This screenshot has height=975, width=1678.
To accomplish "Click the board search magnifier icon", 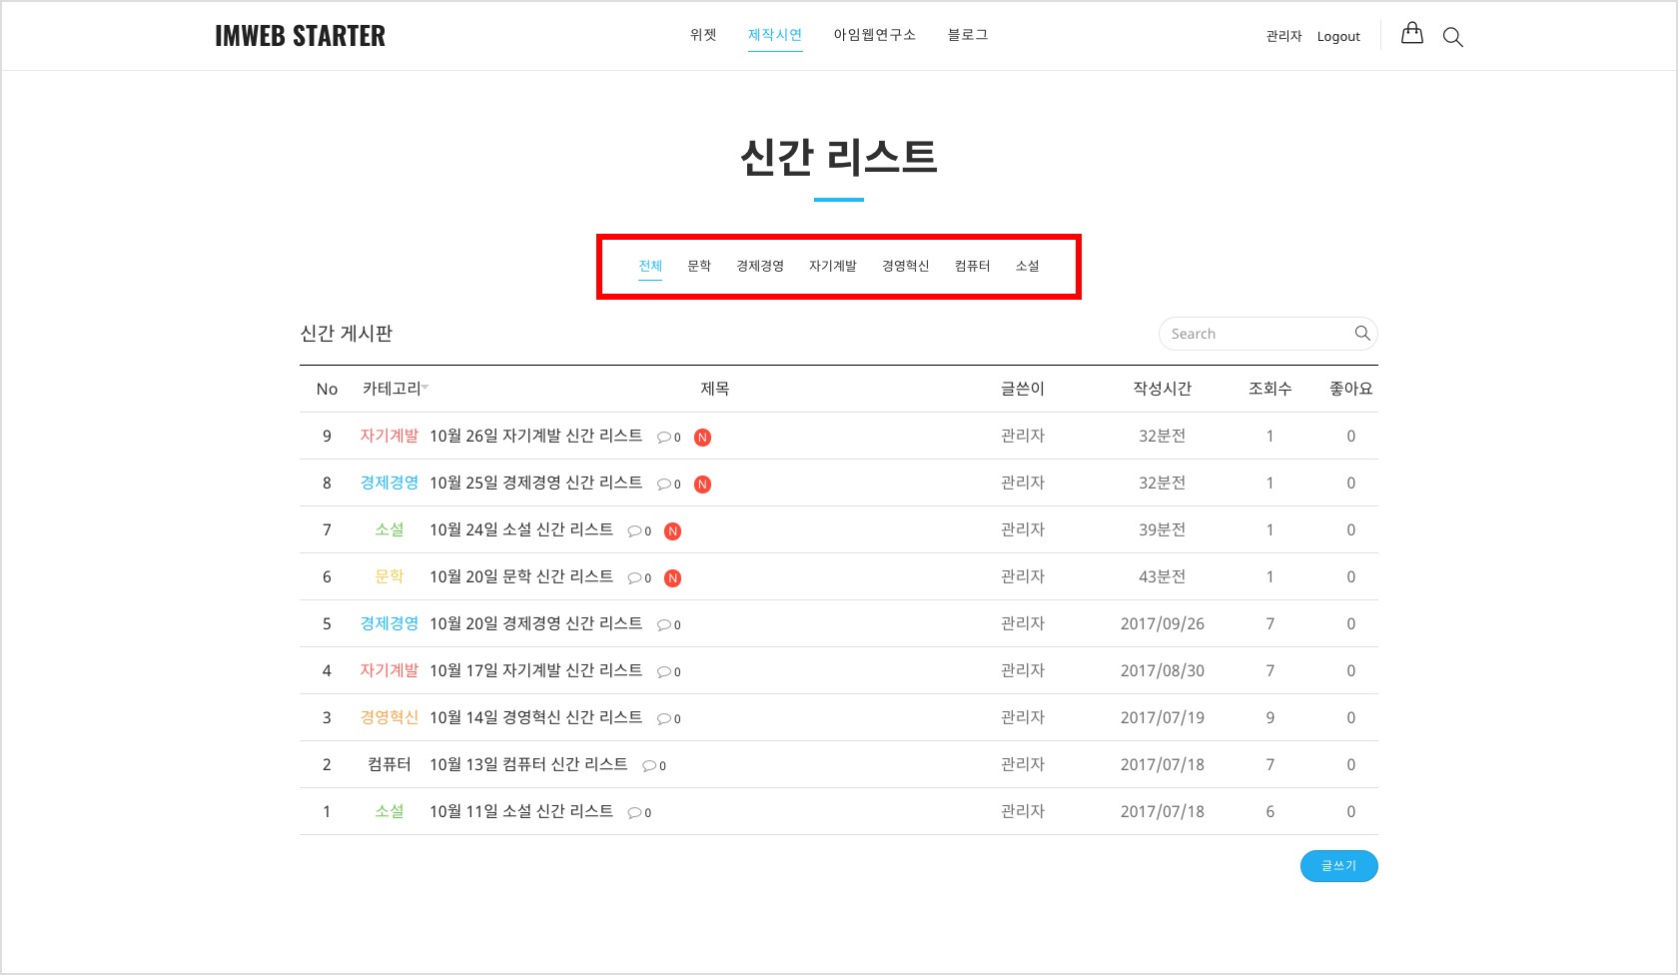I will pos(1361,334).
